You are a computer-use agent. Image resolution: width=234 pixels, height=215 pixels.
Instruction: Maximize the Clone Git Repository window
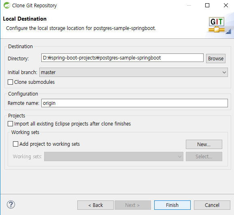coord(207,5)
